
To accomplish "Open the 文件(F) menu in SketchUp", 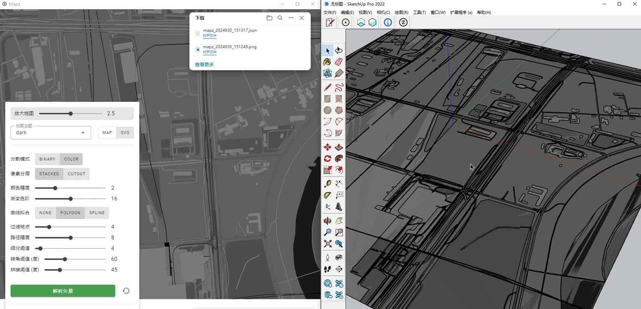I will 330,13.
